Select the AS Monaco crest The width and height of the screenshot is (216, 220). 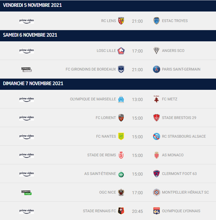[x=157, y=155]
